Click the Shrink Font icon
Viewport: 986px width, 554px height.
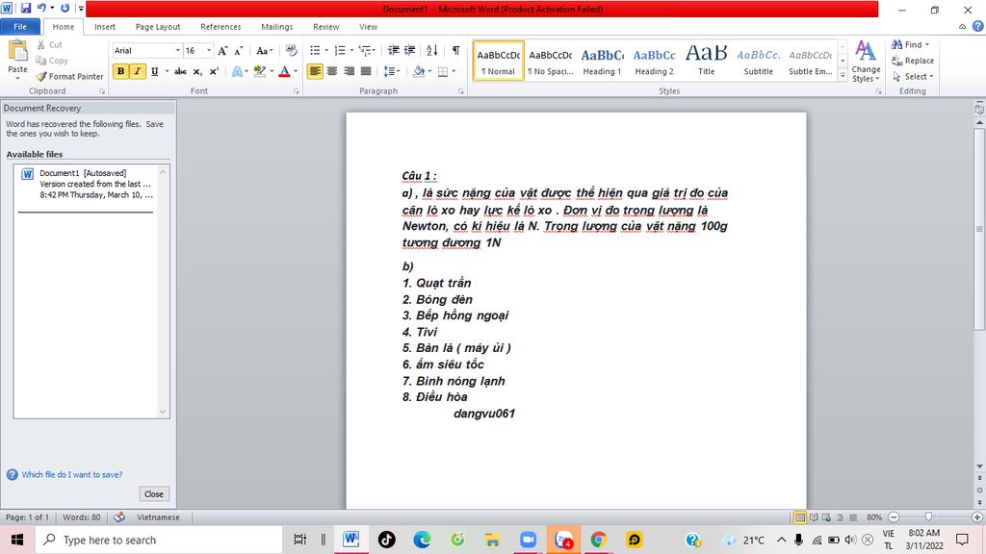click(239, 50)
